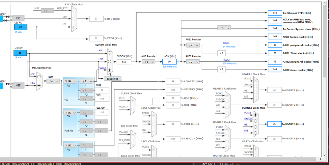Open the Cortex System timer divider dropdown
329x165 pixels.
coord(224,28)
